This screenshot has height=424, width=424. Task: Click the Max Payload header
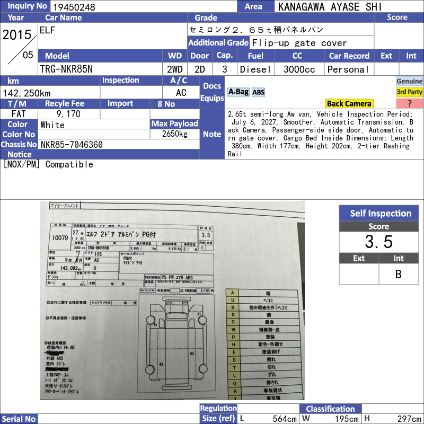tap(175, 123)
